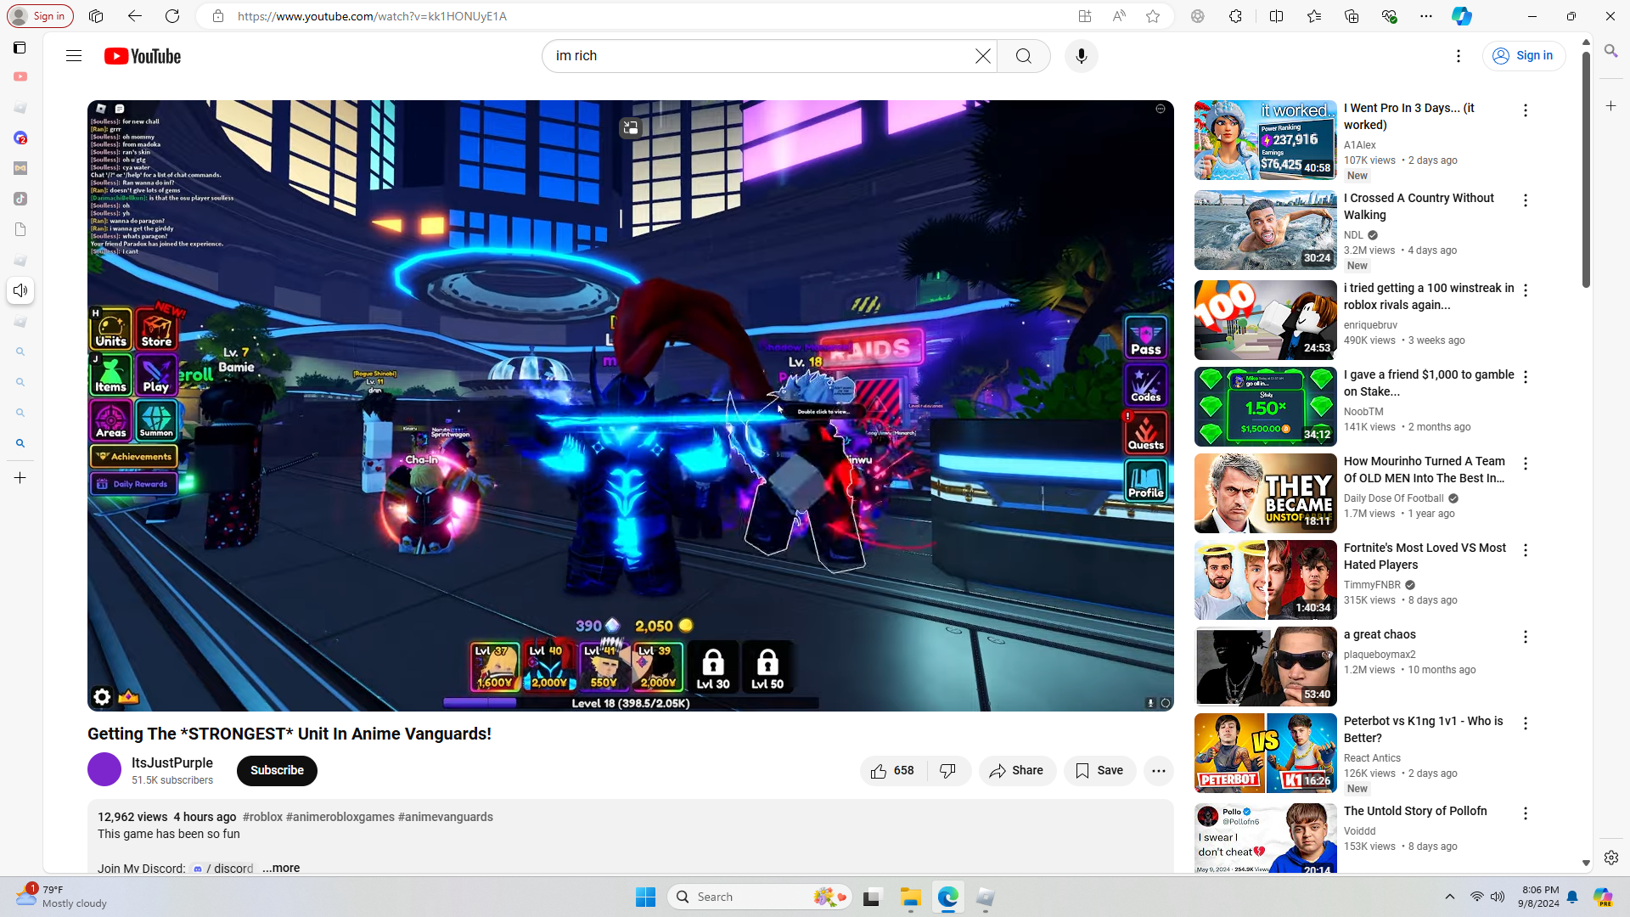
Task: Click Sign in button on YouTube header
Action: 1523,56
